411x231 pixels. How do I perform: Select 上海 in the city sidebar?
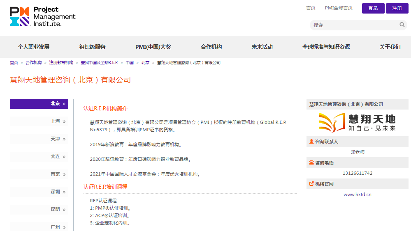pos(55,121)
